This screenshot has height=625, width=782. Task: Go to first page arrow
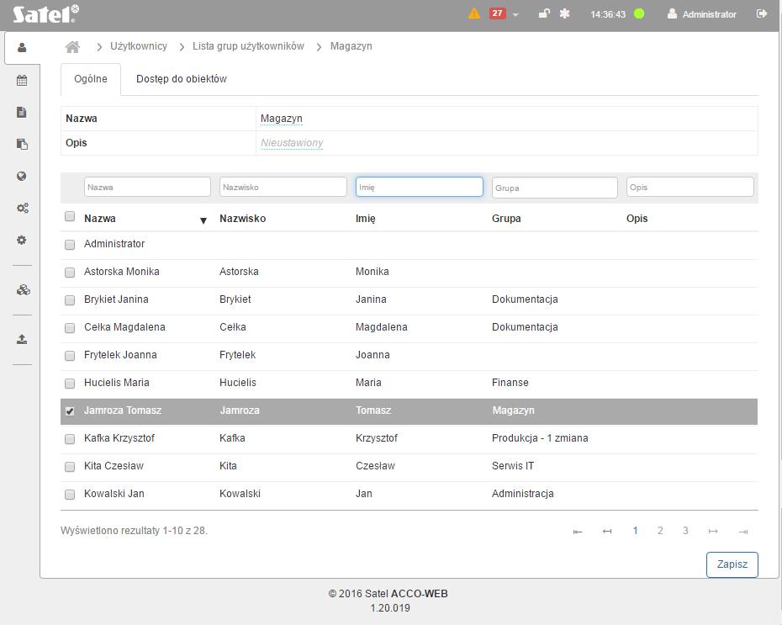tap(578, 532)
